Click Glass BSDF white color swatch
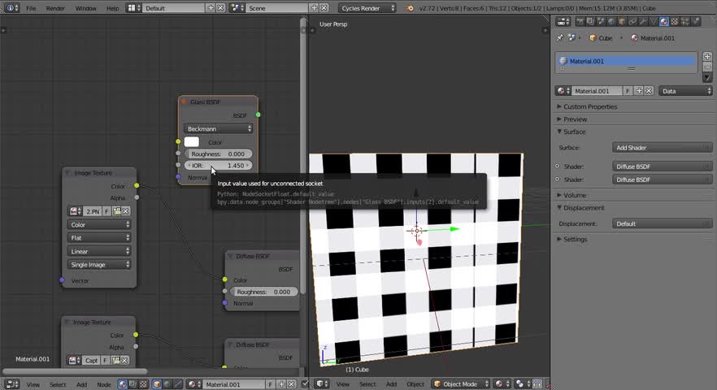Screen dimensions: 717x390 pos(192,141)
